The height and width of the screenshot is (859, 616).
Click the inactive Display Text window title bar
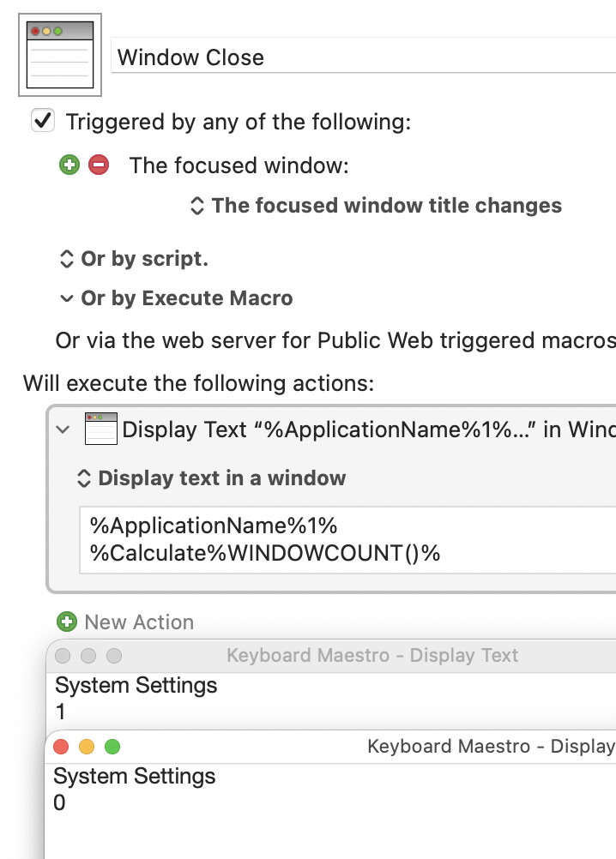click(x=331, y=656)
